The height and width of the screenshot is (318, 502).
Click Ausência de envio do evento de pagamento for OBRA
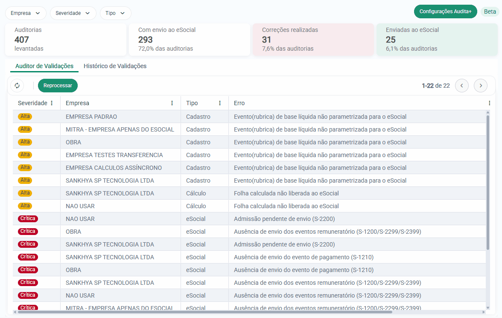point(304,270)
